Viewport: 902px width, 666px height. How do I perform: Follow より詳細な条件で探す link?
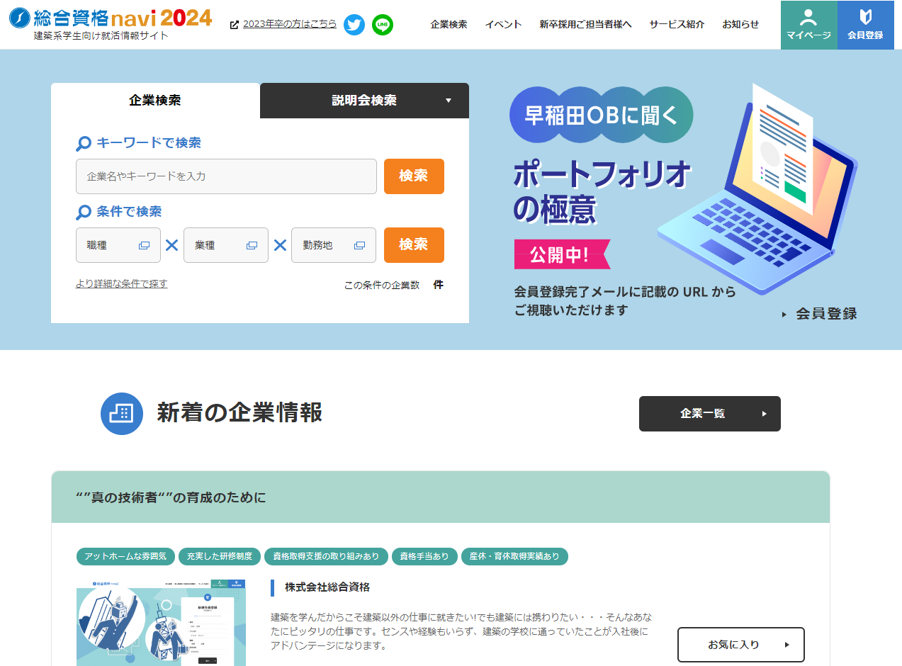[x=122, y=283]
